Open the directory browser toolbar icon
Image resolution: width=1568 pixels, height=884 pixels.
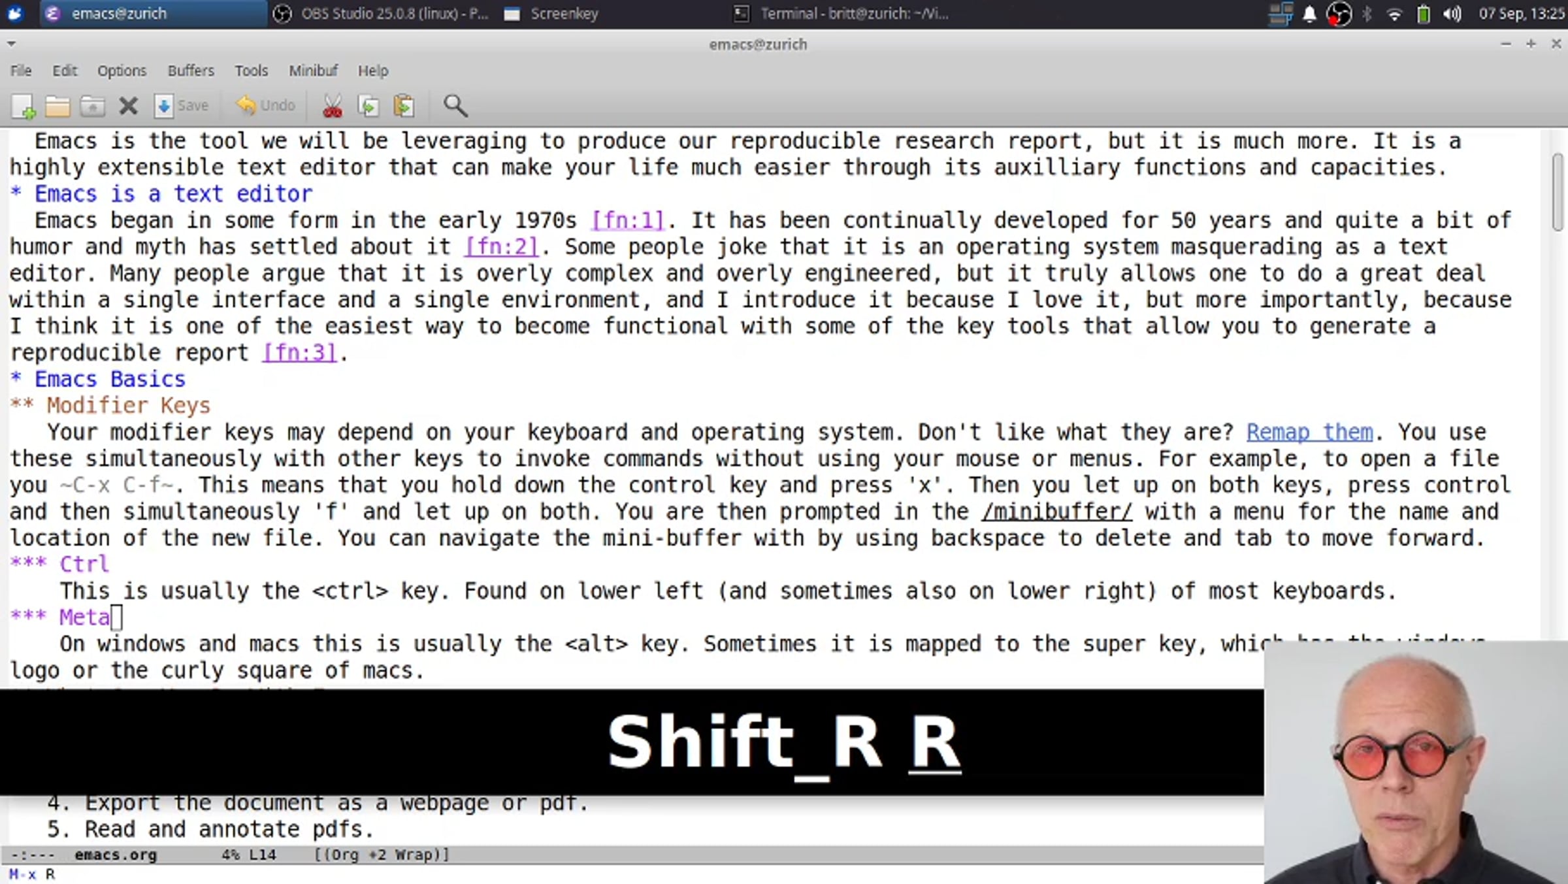pyautogui.click(x=92, y=106)
